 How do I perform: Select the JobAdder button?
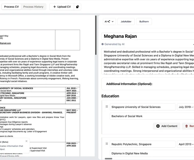(126, 21)
